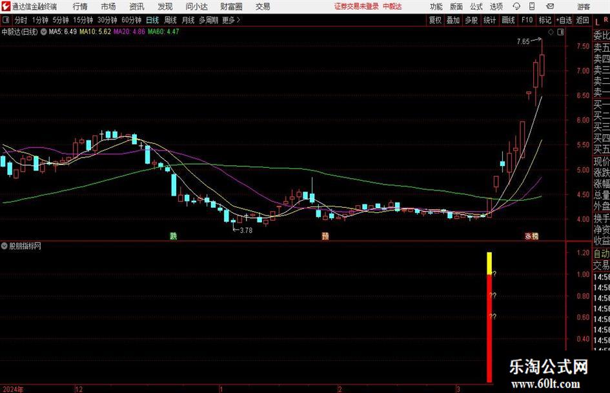Click the 证券交易未登录 status link
610x393 pixels.
click(x=356, y=6)
